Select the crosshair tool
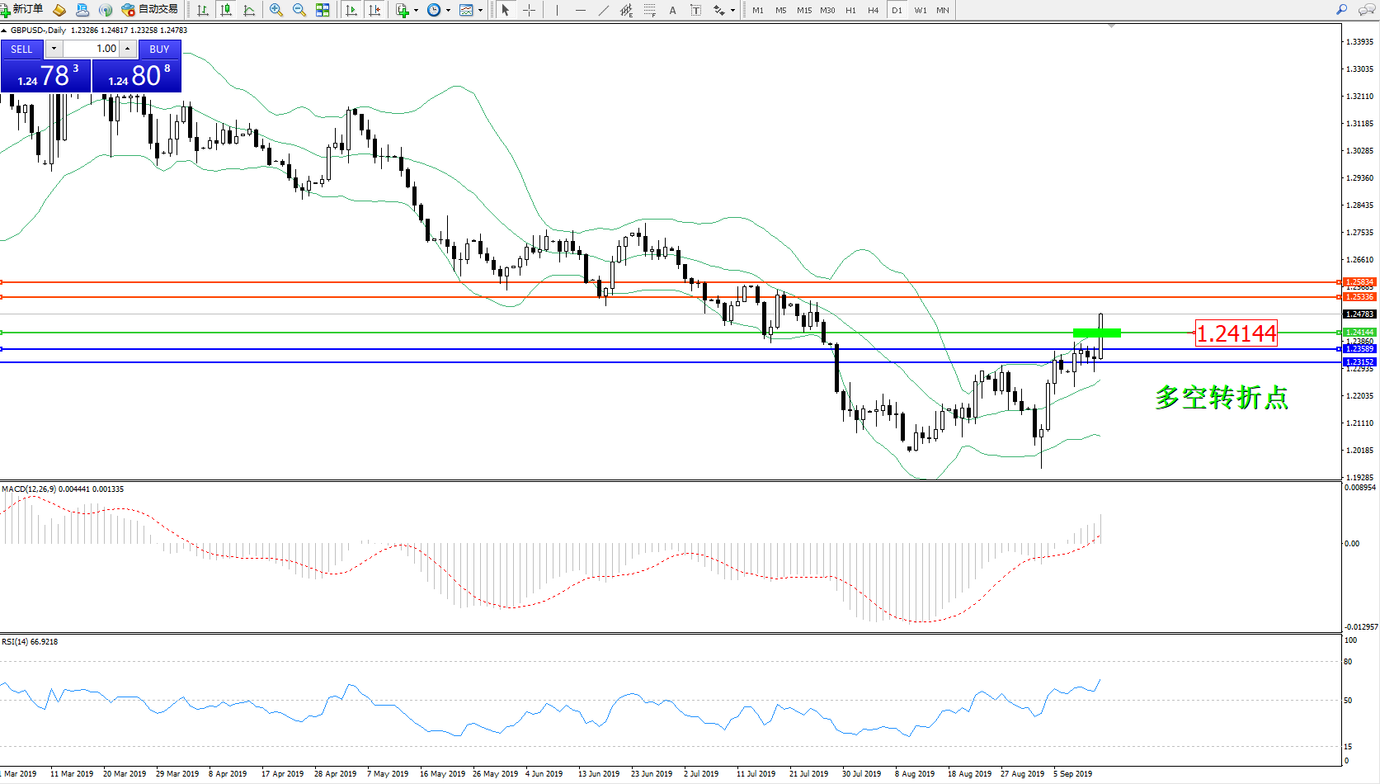 point(530,10)
